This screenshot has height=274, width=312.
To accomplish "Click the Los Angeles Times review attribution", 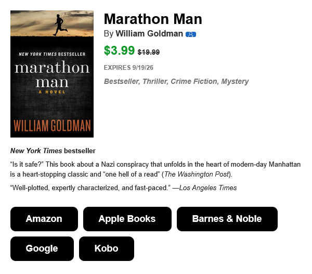I will tap(208, 188).
